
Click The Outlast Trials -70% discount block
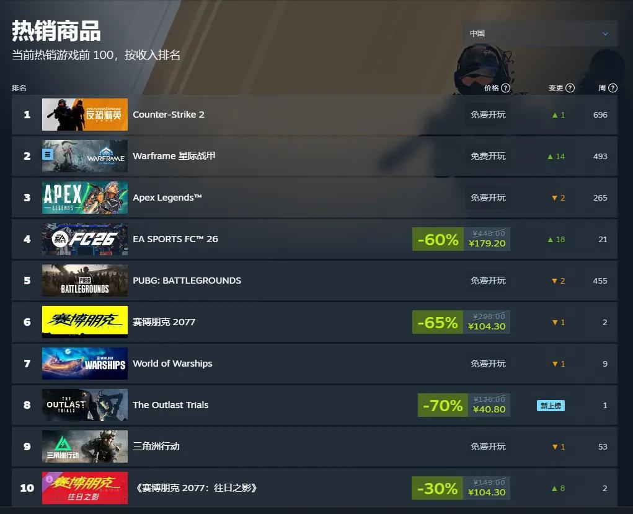coord(464,405)
